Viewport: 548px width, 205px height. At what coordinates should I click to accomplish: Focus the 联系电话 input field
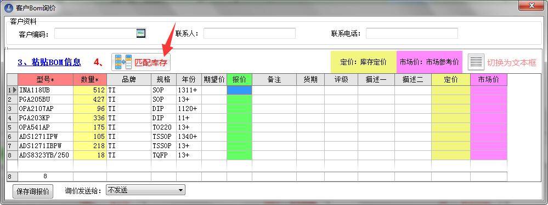(412, 33)
